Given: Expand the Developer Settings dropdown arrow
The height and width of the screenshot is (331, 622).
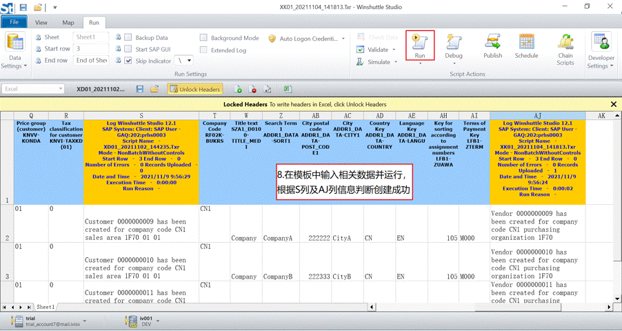Looking at the screenshot, I should tap(612, 66).
